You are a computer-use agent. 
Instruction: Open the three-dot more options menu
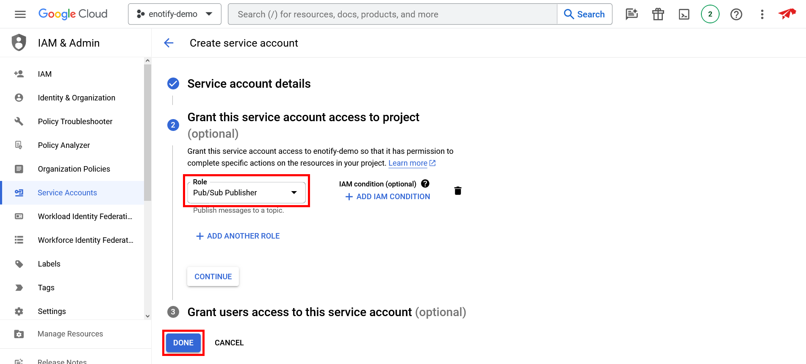pyautogui.click(x=762, y=14)
